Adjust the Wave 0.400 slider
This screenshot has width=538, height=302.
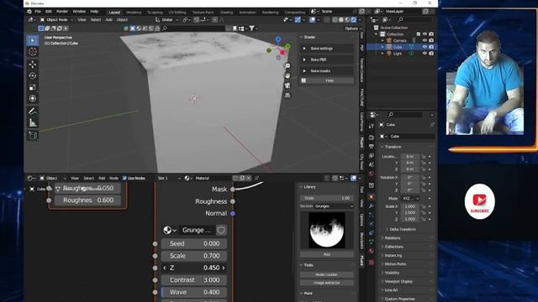pos(194,292)
